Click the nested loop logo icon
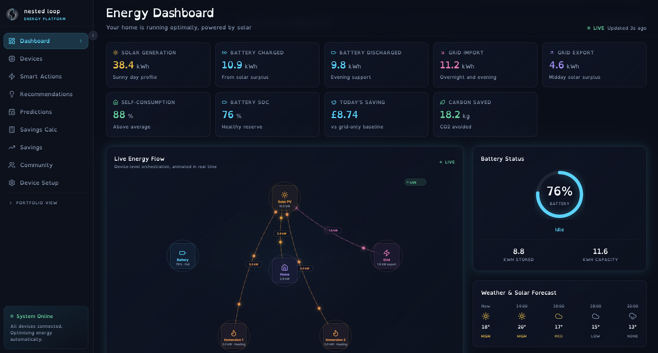Screen dimensions: 658x353 12,14
